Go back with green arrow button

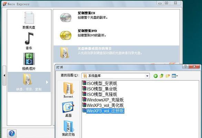tap(155, 76)
